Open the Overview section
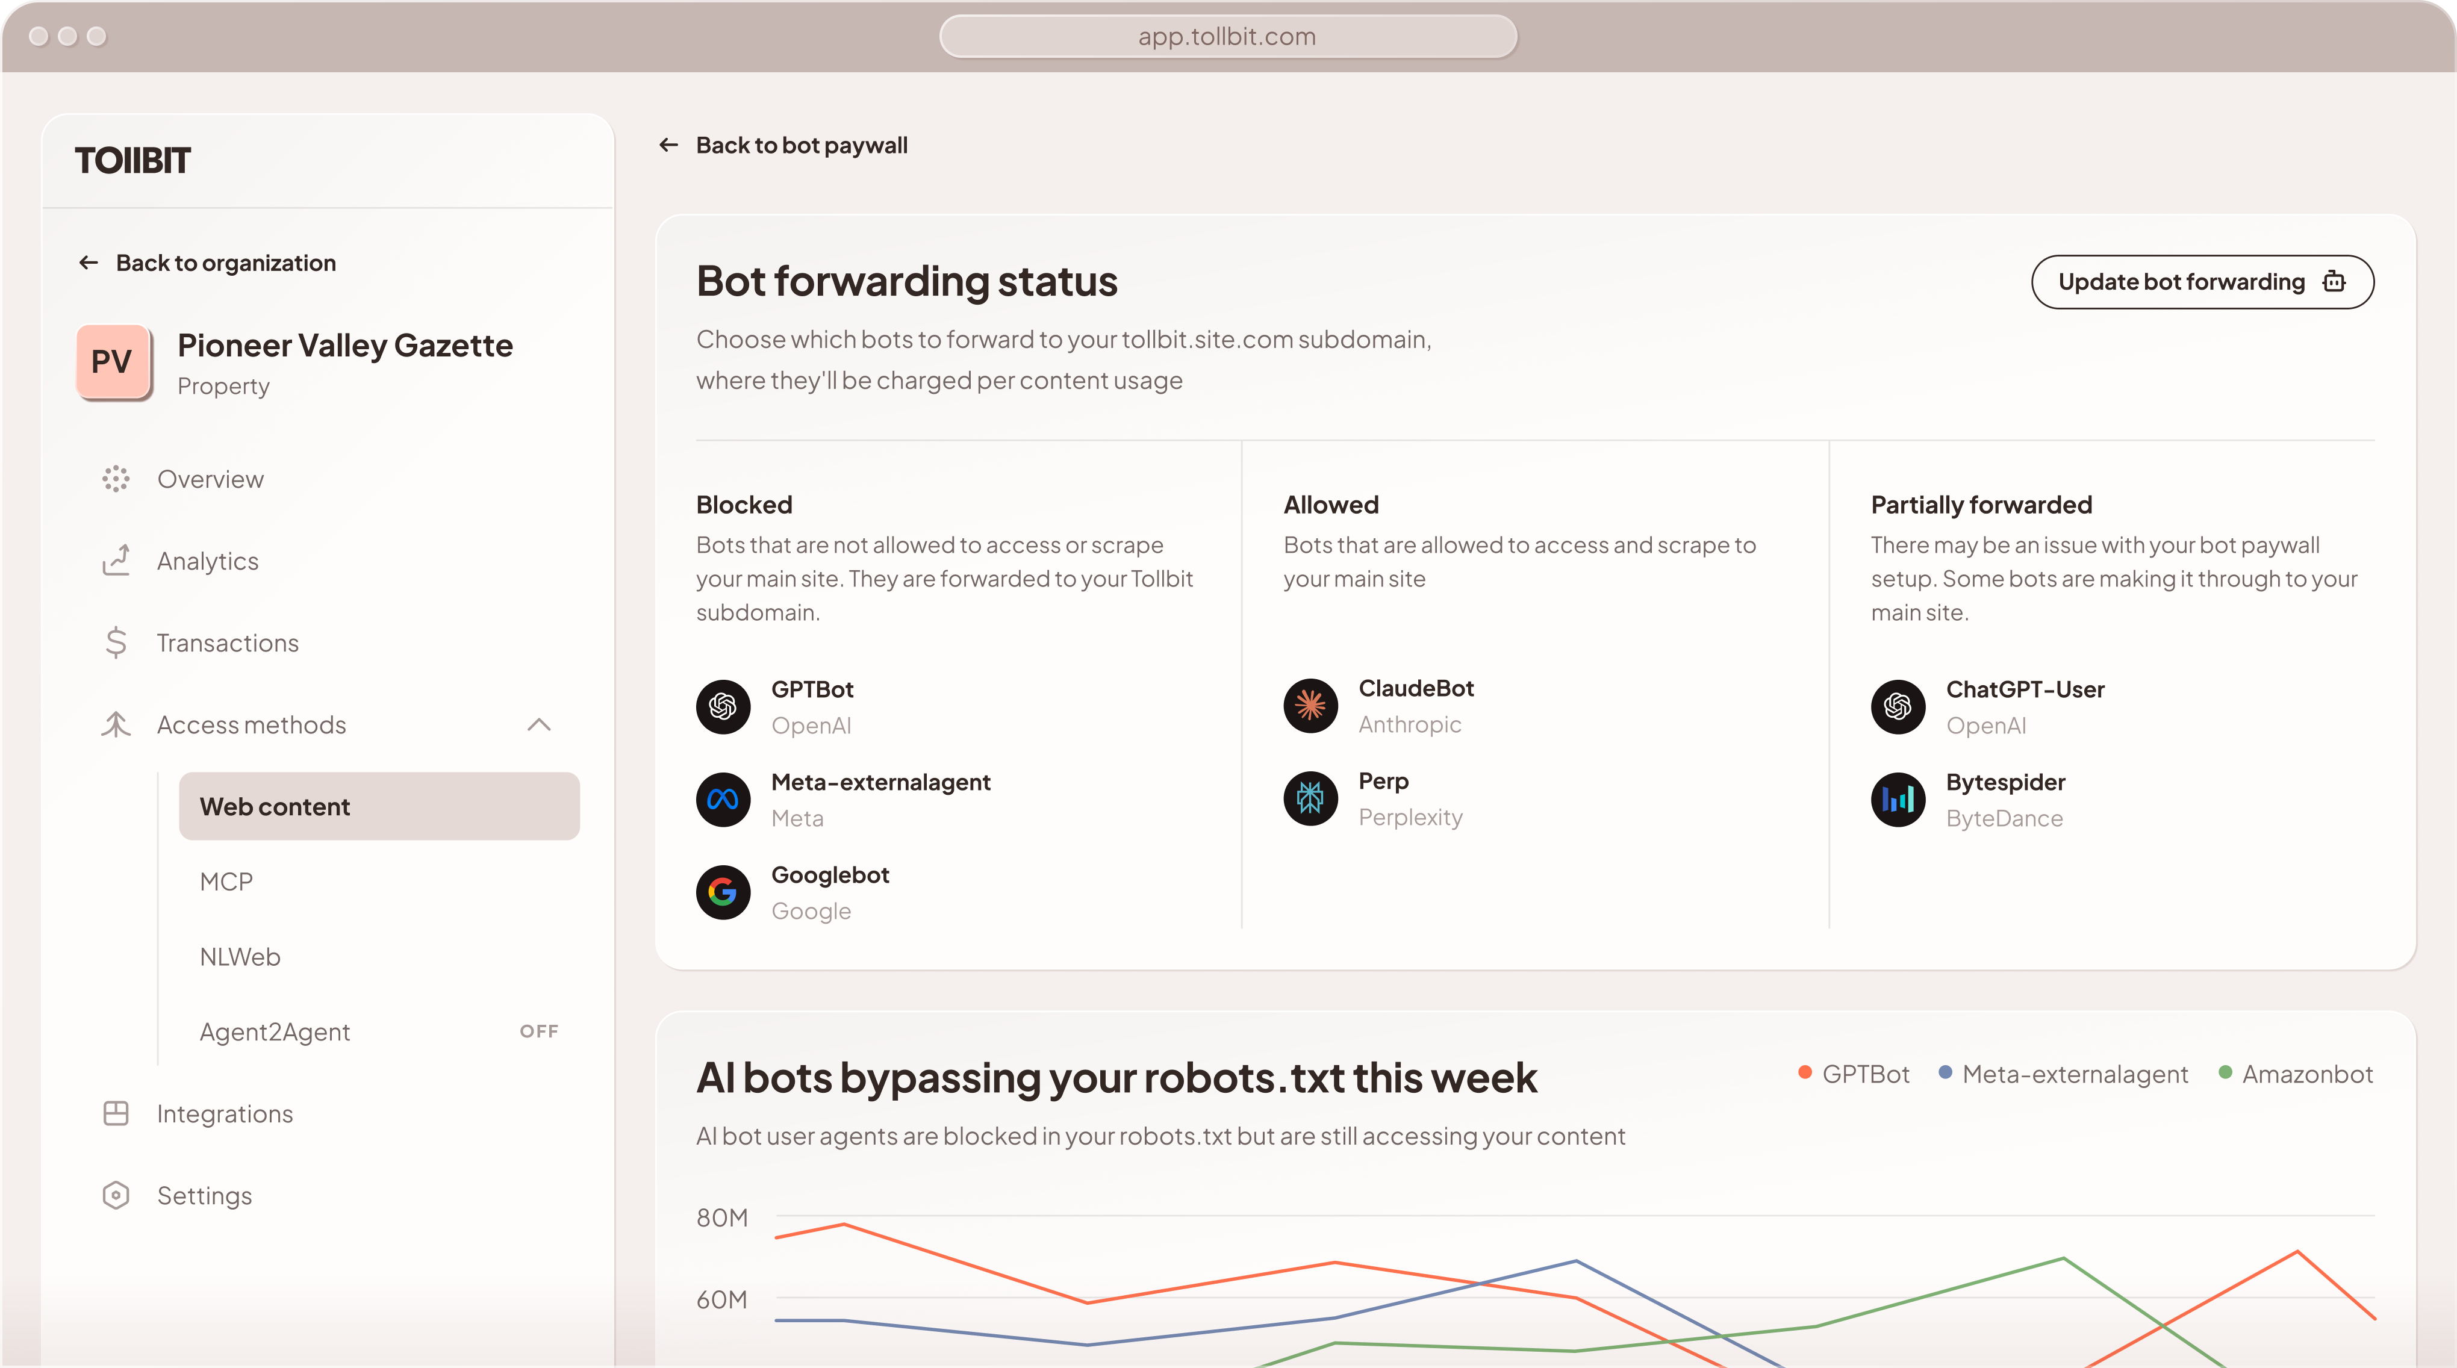The height and width of the screenshot is (1368, 2457). [116, 479]
